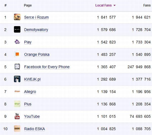The height and width of the screenshot is (135, 152).
Task: Sort by Local Fans column header
Action: click(103, 5)
